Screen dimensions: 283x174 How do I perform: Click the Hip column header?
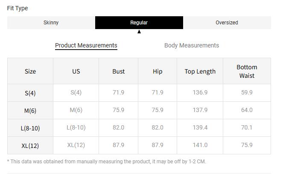[158, 71]
